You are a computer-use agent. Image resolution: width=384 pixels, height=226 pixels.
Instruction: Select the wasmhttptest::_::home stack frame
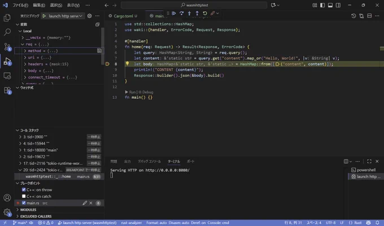click(x=59, y=176)
